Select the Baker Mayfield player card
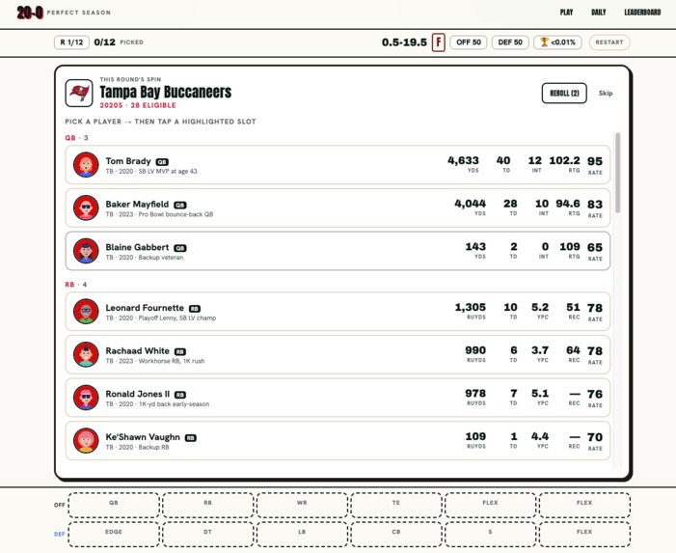This screenshot has width=676, height=553. coord(338,207)
